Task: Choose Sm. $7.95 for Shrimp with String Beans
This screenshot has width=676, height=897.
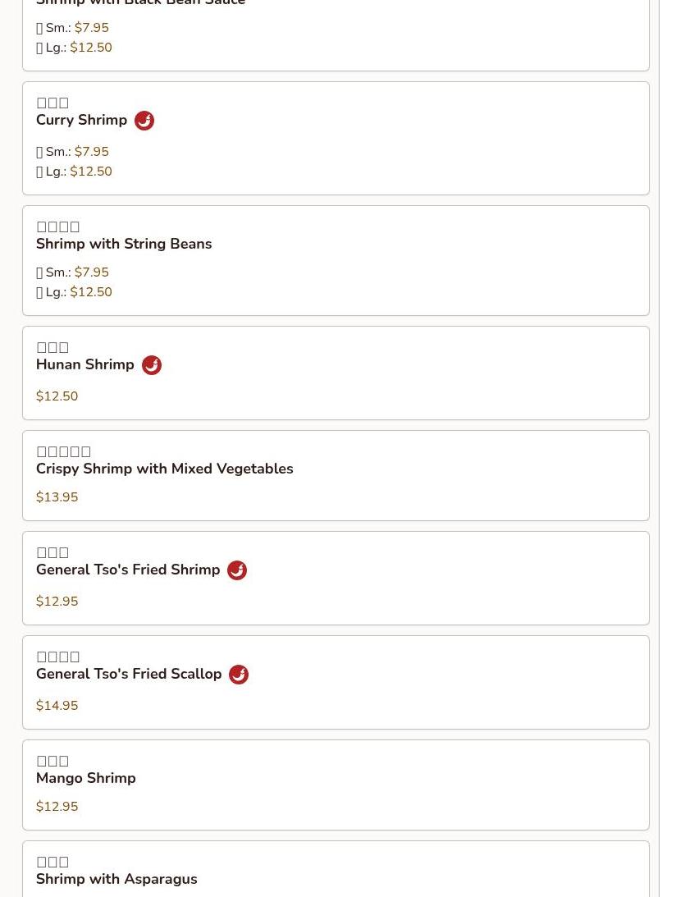Action: click(x=72, y=272)
